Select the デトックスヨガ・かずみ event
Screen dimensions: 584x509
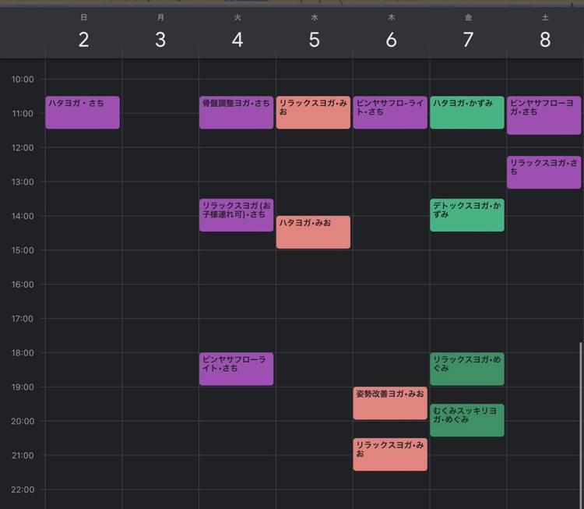point(467,215)
